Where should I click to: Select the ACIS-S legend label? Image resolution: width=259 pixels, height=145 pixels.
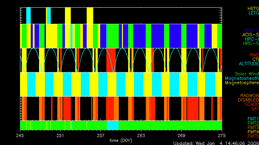[250, 35]
